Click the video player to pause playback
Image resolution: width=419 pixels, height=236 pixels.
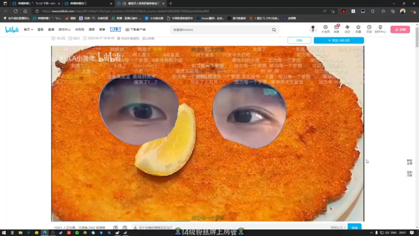coord(207,134)
